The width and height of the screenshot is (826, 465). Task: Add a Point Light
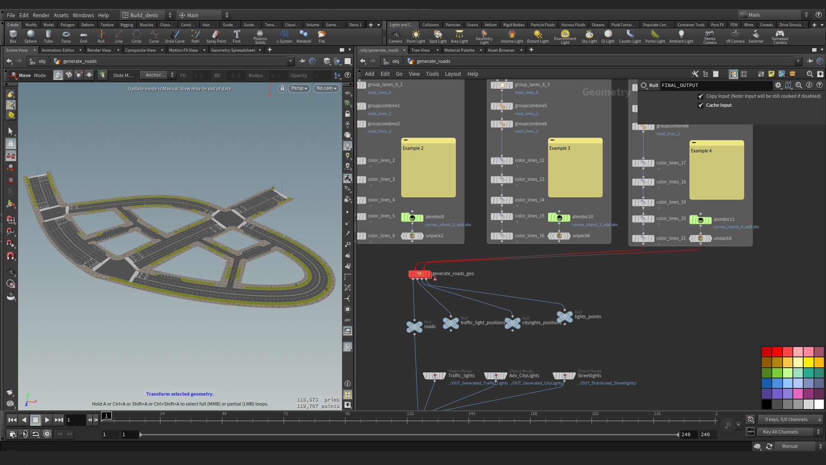(x=416, y=36)
